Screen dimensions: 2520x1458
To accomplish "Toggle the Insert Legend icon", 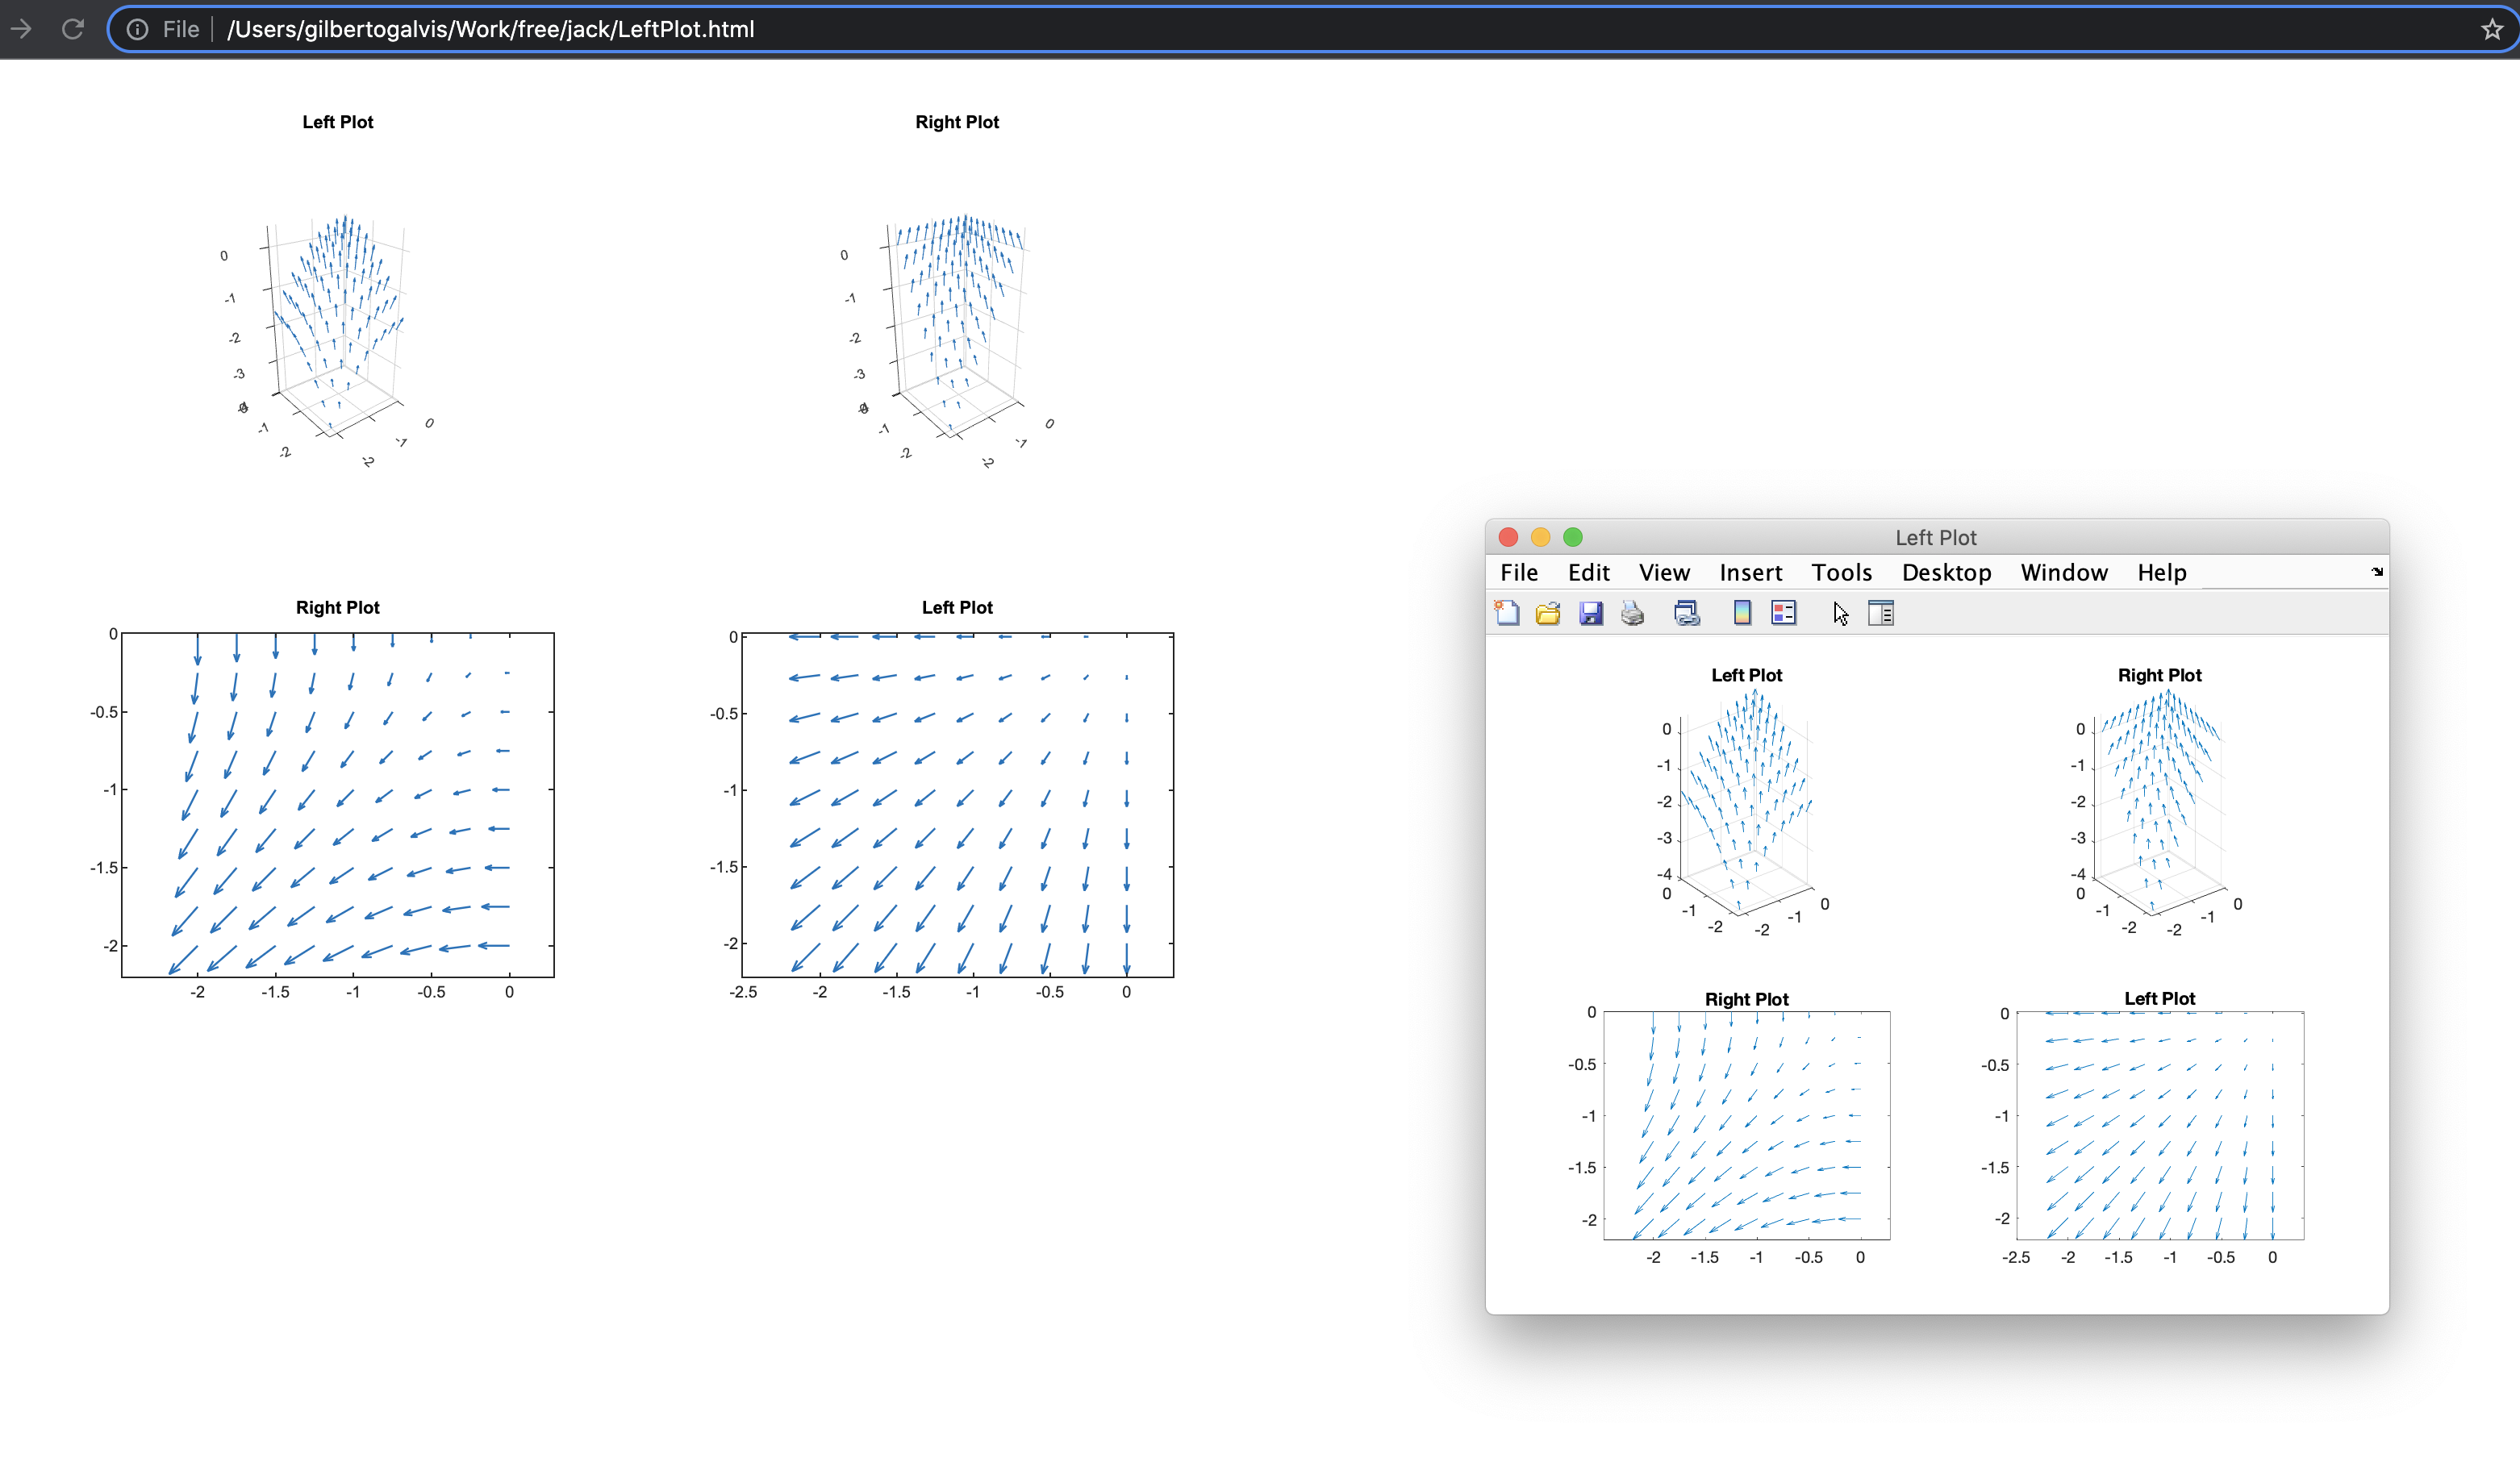I will coord(1783,613).
